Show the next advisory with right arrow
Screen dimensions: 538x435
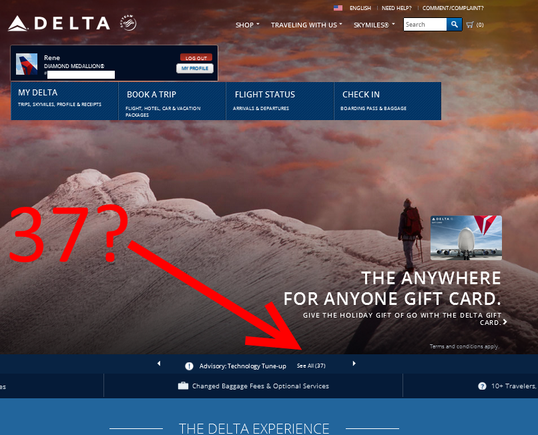(x=354, y=364)
